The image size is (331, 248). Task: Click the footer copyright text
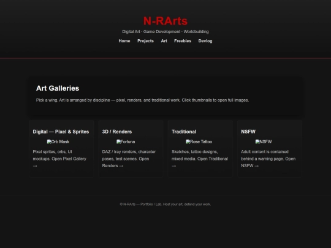[165, 204]
